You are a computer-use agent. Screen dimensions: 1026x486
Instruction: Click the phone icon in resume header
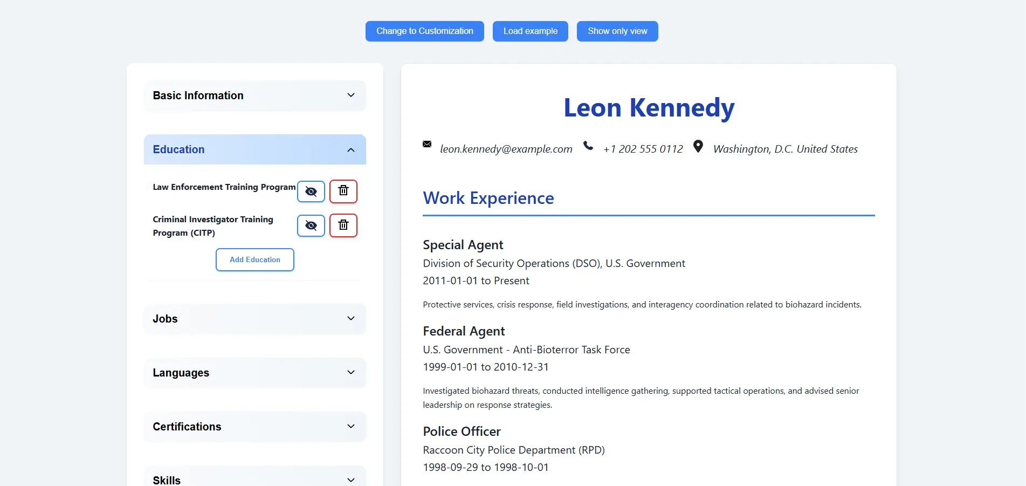click(588, 146)
